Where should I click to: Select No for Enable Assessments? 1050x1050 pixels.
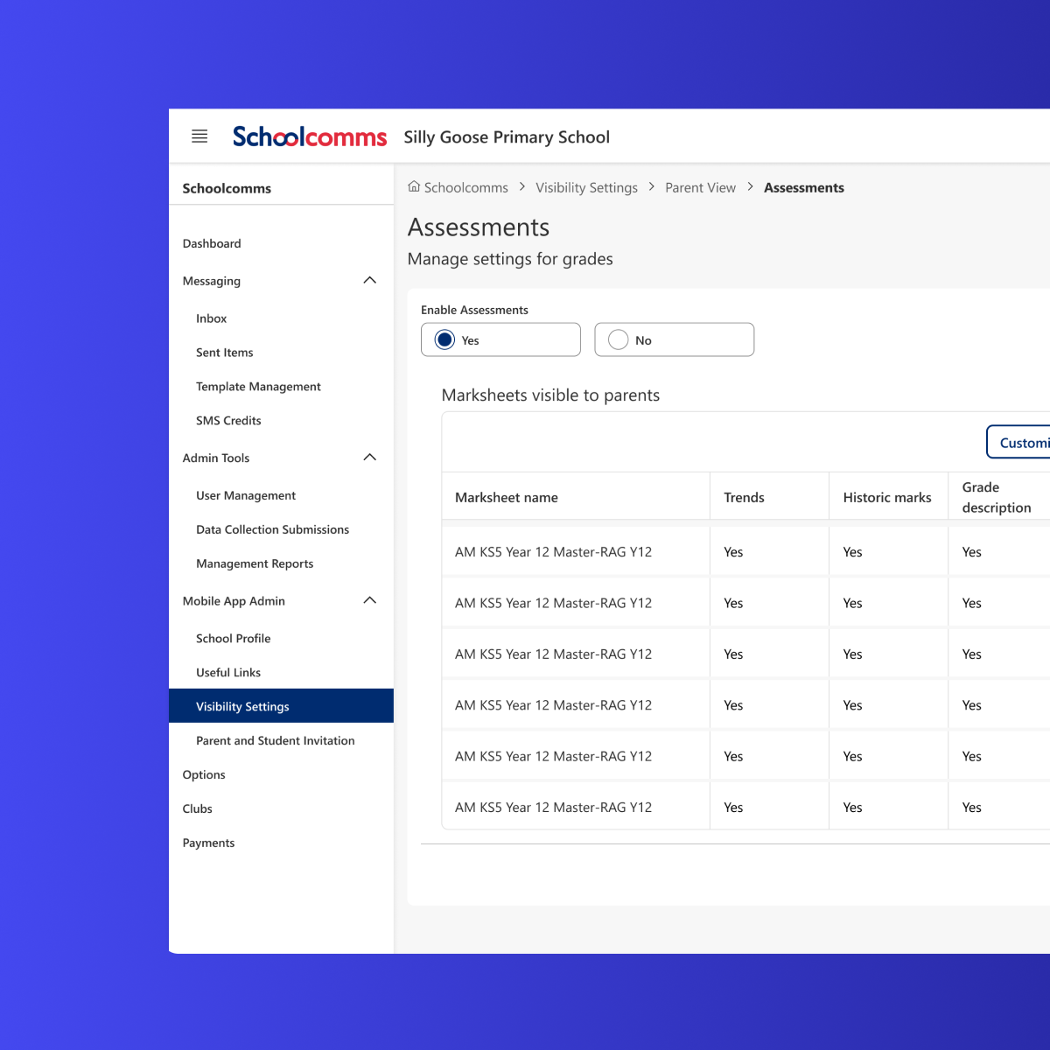[619, 339]
